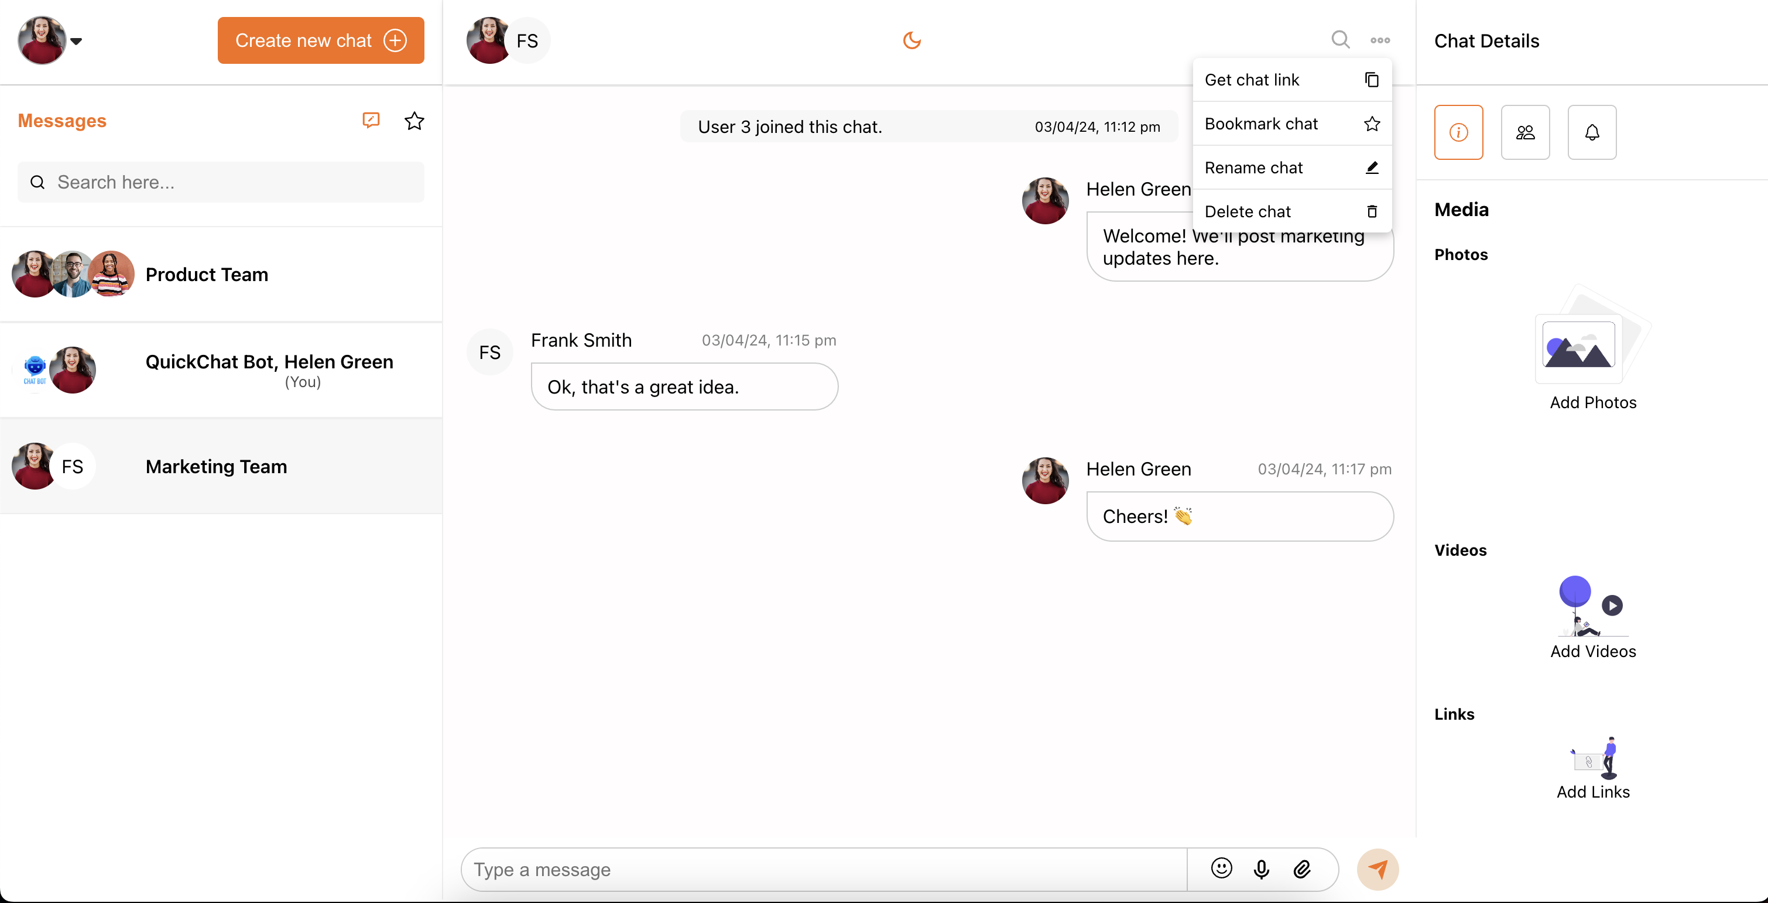The image size is (1768, 903).
Task: Start voice recording with microphone icon
Action: (1261, 870)
